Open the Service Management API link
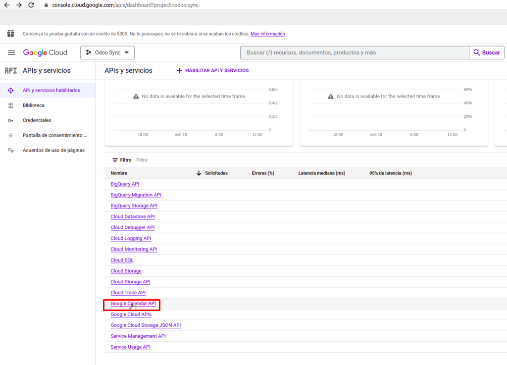Image resolution: width=507 pixels, height=365 pixels. [x=138, y=336]
